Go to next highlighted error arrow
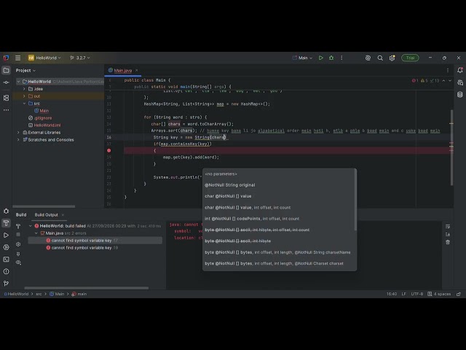Screen dimensions: 466x350 click(x=450, y=81)
